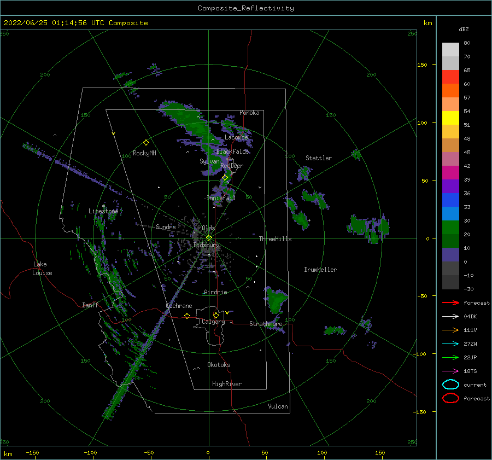Image resolution: width=492 pixels, height=460 pixels.
Task: Click the magenta 18TS arrow icon
Action: tap(450, 371)
